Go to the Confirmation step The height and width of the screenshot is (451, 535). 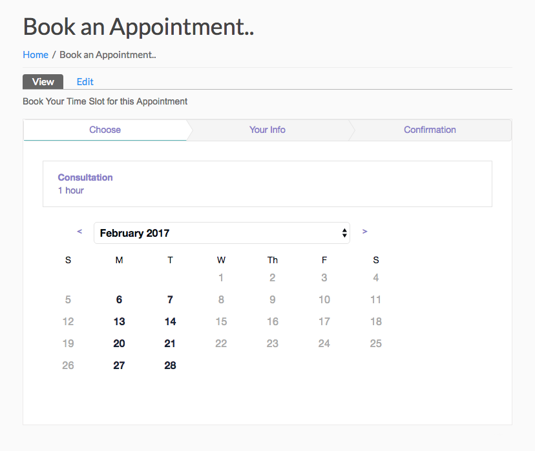click(430, 130)
